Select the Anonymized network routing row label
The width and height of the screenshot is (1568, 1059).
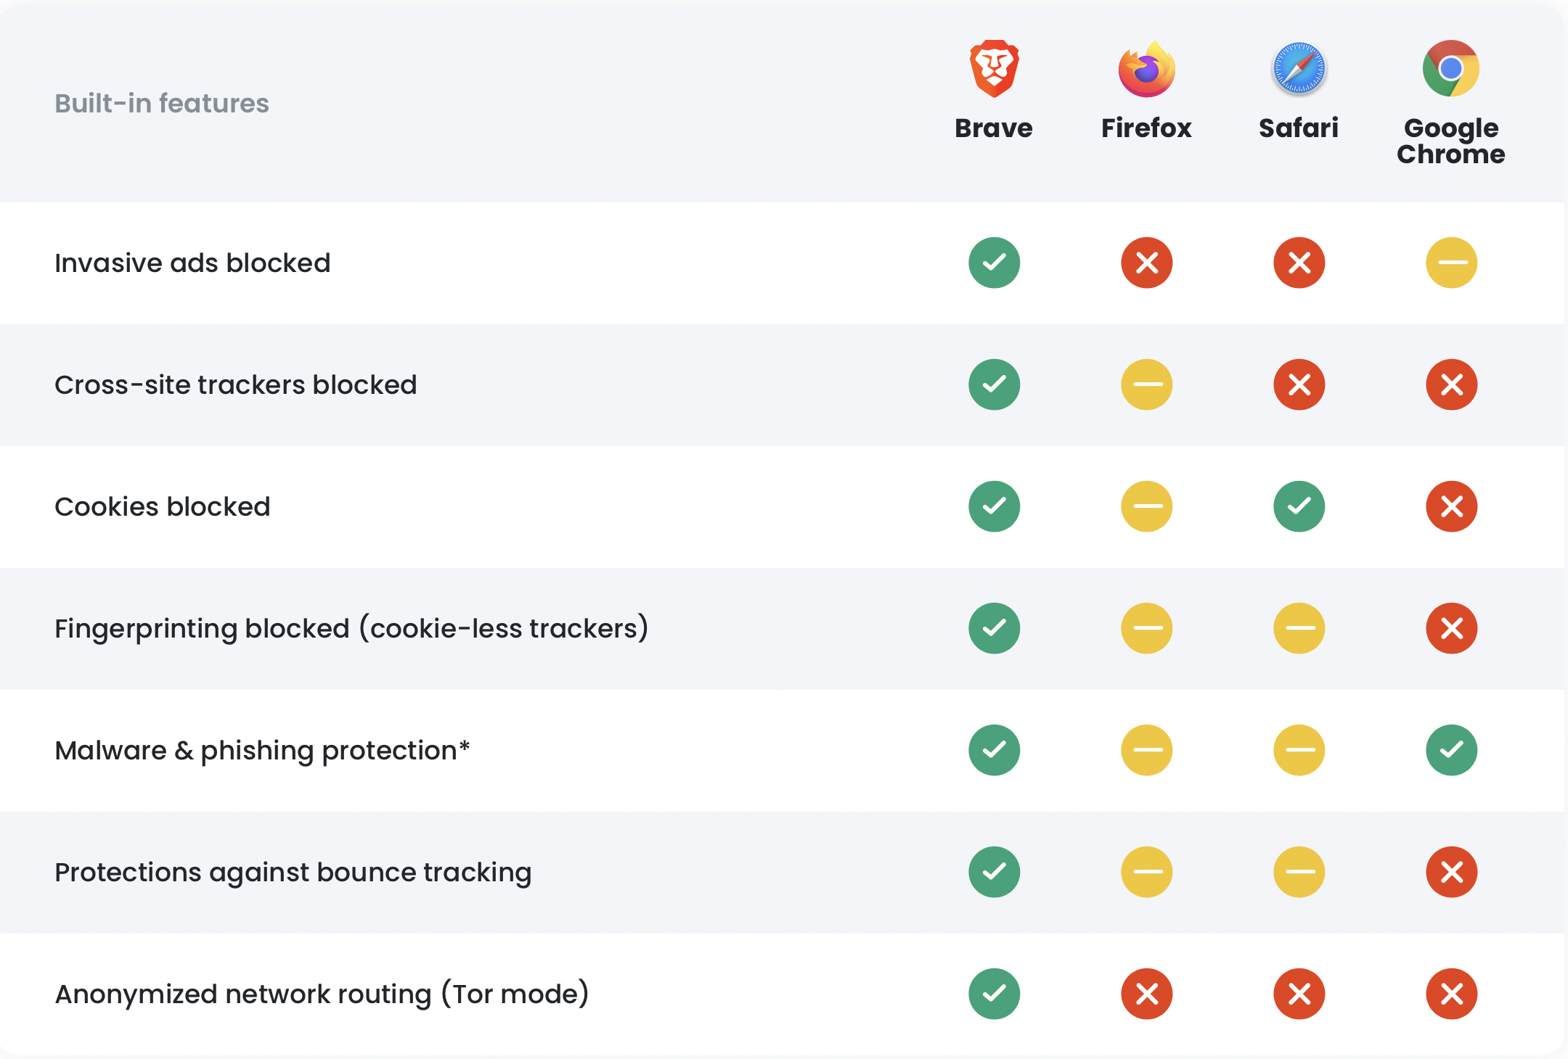click(x=322, y=994)
